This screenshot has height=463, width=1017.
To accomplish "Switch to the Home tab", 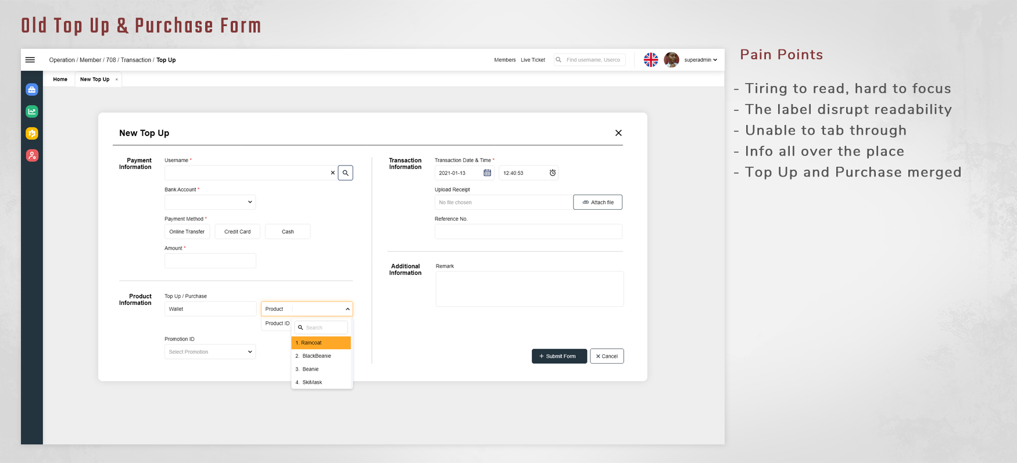I will click(x=60, y=80).
